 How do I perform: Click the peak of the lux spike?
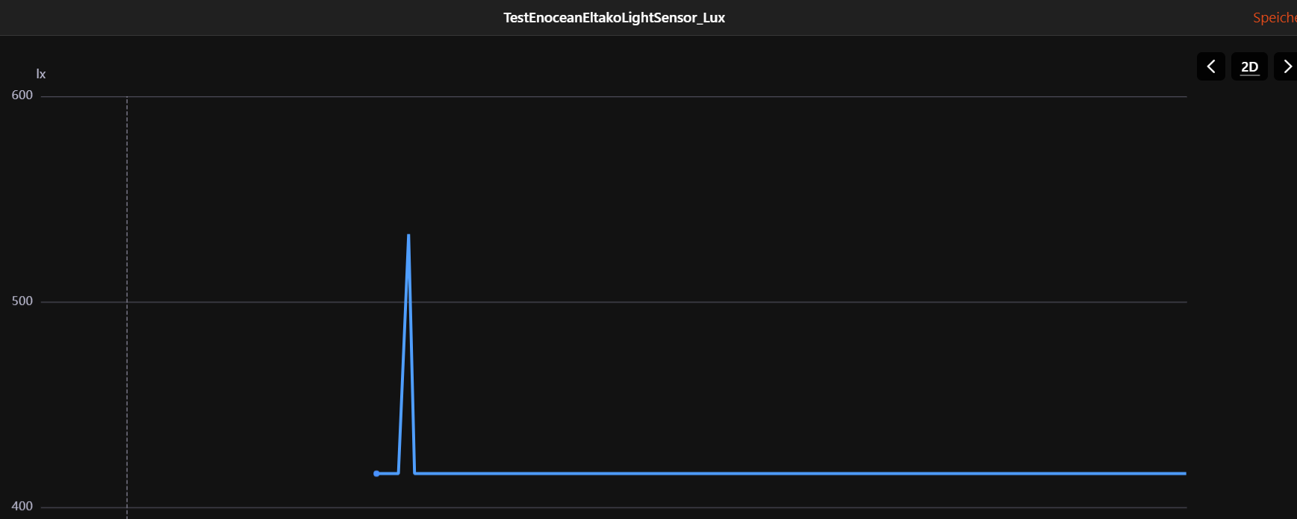point(408,236)
